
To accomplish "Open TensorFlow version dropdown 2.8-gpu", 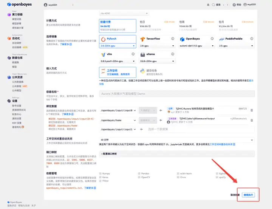I will click(x=157, y=46).
